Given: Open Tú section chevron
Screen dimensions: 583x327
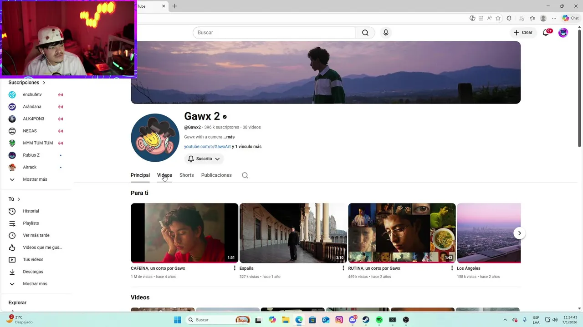Looking at the screenshot, I should click(x=19, y=199).
